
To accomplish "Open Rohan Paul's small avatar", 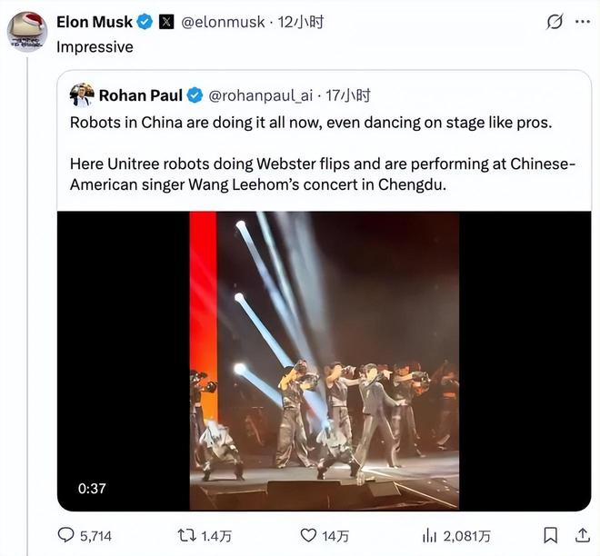I will tap(82, 95).
